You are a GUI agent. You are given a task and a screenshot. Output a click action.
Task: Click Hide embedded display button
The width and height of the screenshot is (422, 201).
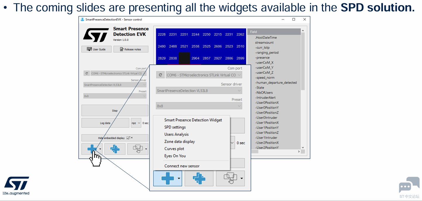115,138
